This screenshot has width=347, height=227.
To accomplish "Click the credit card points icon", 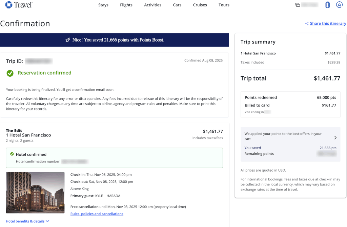I will (298, 5).
